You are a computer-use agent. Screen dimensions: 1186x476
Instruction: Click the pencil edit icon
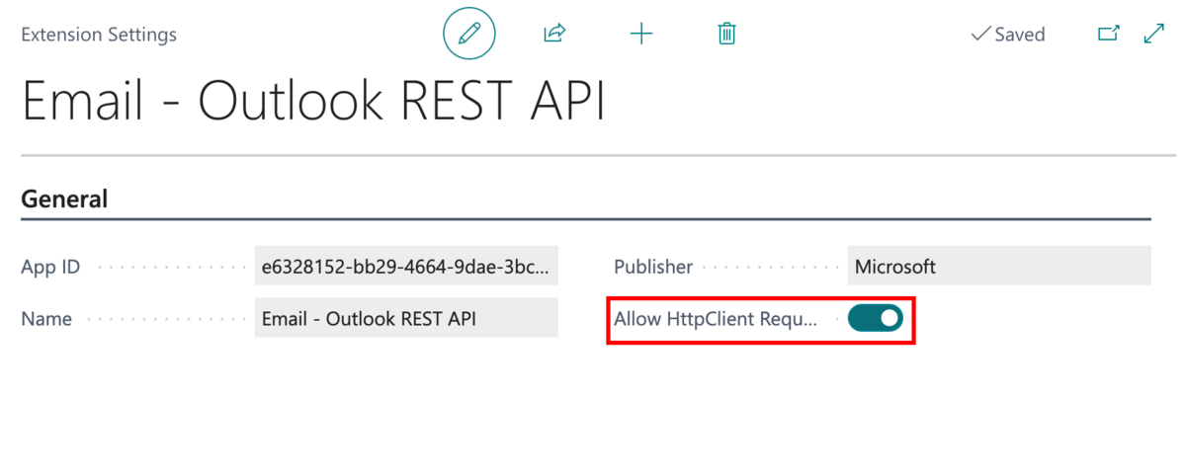coord(468,35)
